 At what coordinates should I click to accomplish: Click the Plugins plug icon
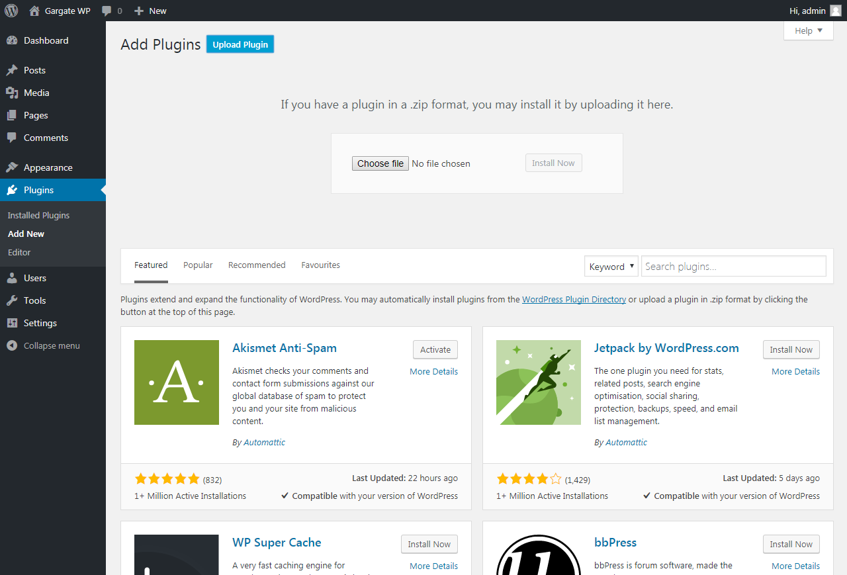pos(12,190)
